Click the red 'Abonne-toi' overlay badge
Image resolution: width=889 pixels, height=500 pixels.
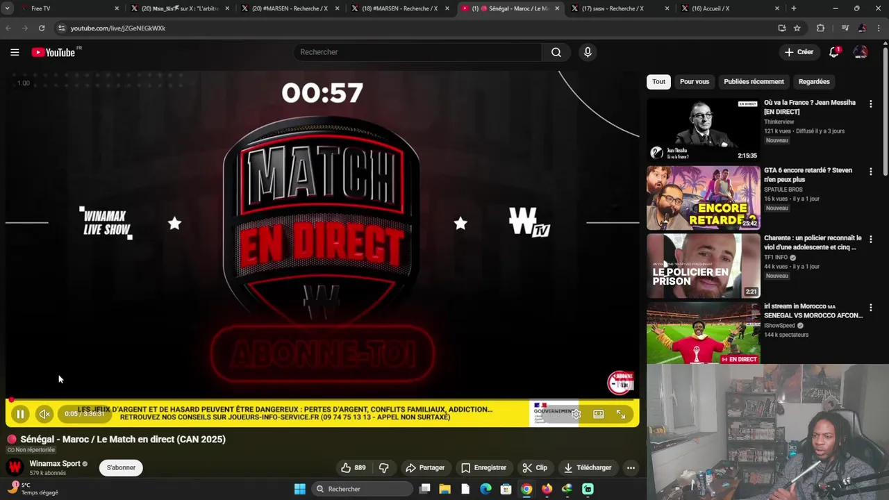[x=621, y=382]
